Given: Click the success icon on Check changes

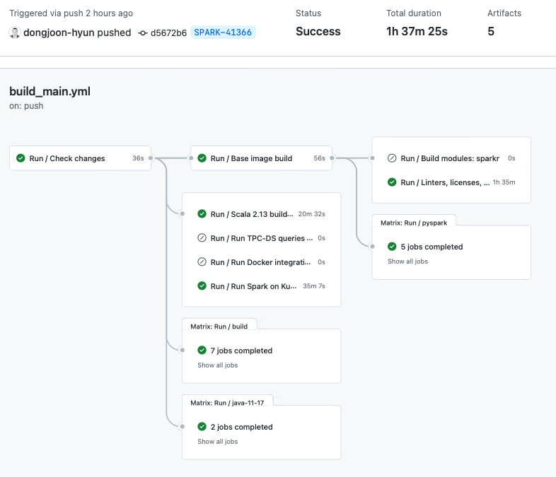Looking at the screenshot, I should [21, 158].
